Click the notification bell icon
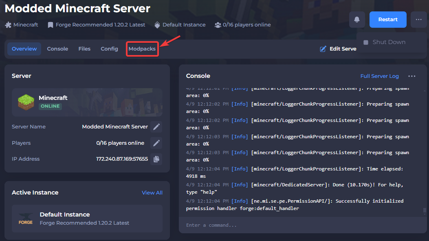 pyautogui.click(x=357, y=20)
